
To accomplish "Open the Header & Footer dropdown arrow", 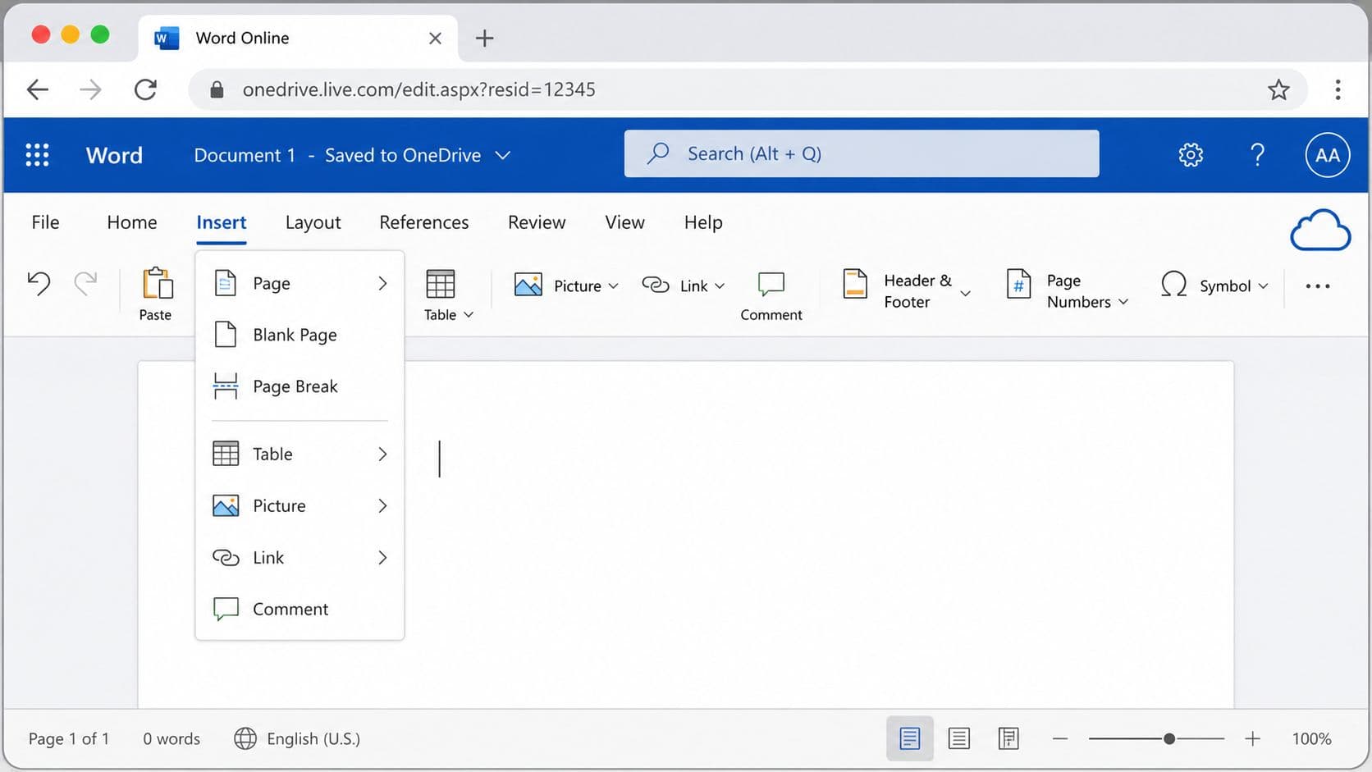I will [965, 293].
